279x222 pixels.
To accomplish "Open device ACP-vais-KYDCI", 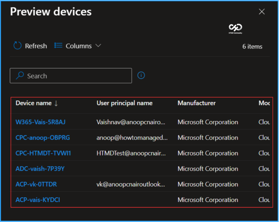I will pyautogui.click(x=38, y=200).
